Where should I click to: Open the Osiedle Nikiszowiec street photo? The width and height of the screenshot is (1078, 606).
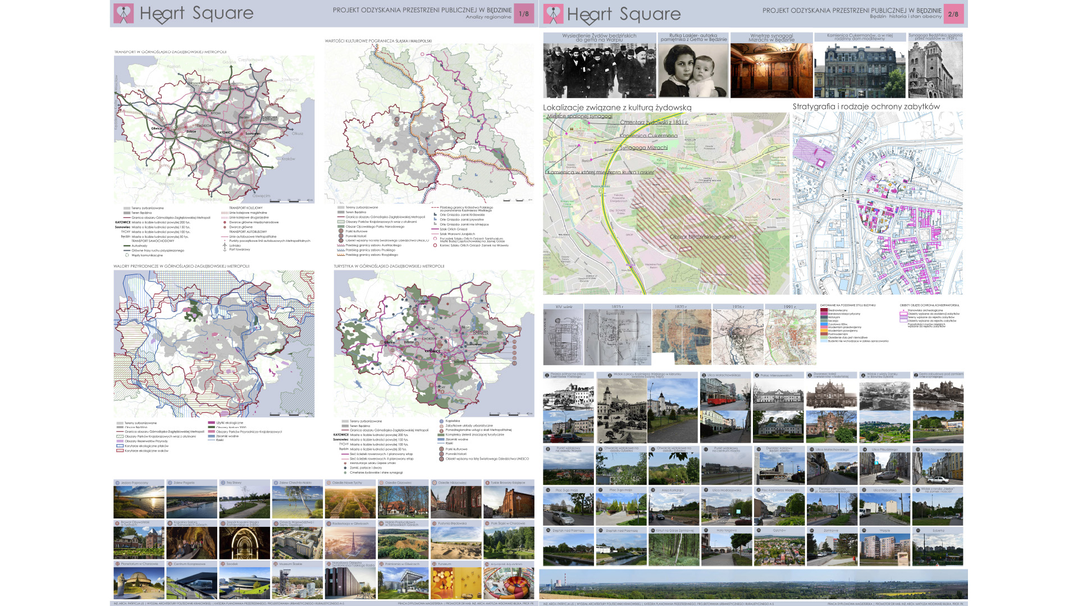(455, 502)
